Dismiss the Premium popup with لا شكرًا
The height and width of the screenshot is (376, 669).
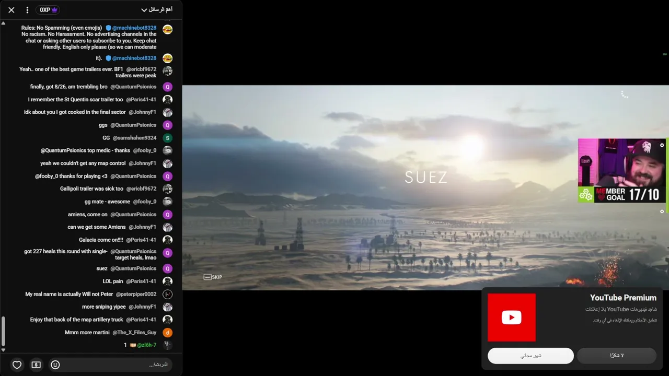(617, 356)
